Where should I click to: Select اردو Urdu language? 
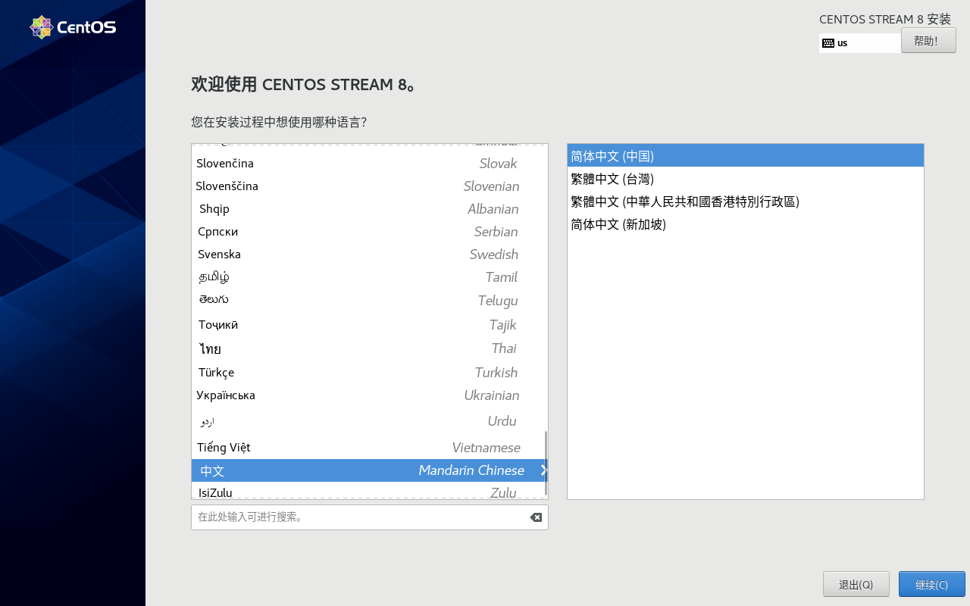[x=369, y=421]
